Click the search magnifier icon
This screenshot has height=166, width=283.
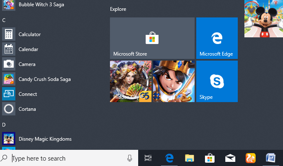coord(4,158)
